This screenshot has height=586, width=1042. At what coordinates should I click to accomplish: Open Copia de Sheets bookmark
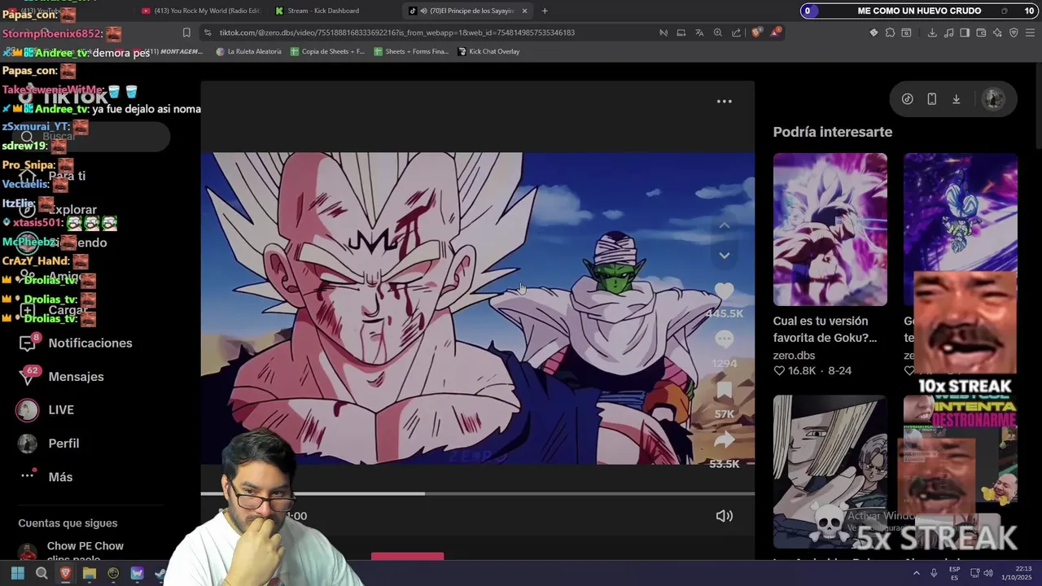[x=327, y=51]
